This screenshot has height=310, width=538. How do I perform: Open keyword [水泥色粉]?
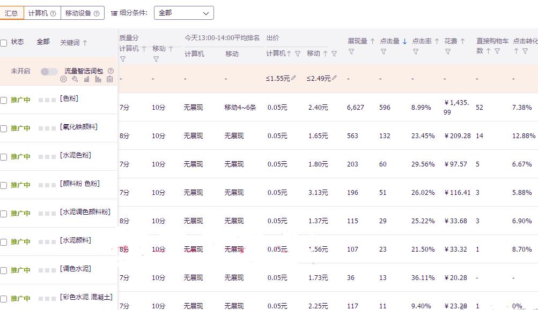click(76, 155)
